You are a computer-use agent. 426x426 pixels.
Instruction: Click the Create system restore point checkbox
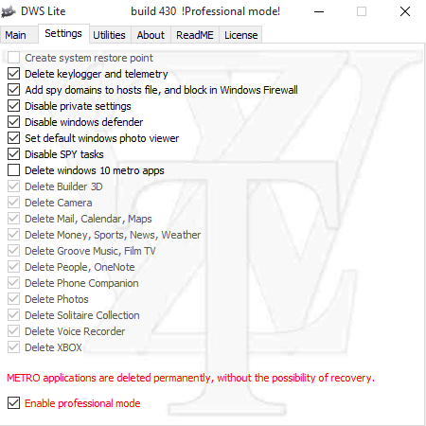click(x=14, y=58)
